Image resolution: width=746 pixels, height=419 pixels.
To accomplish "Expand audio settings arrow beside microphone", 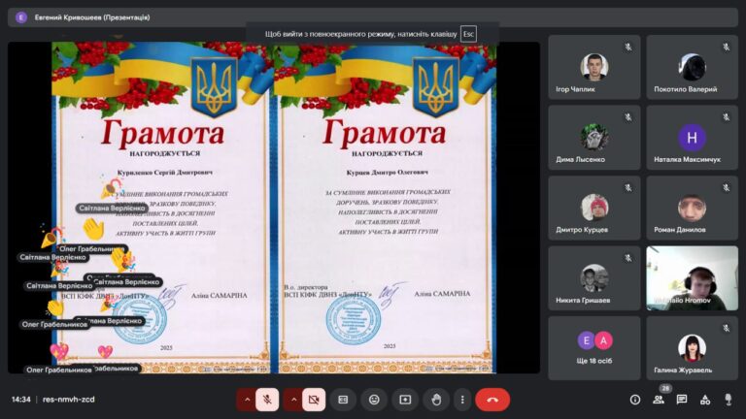I will point(247,400).
